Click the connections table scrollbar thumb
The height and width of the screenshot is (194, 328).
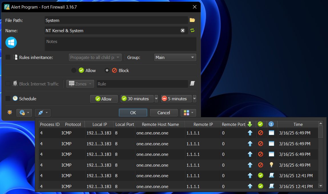(321, 132)
